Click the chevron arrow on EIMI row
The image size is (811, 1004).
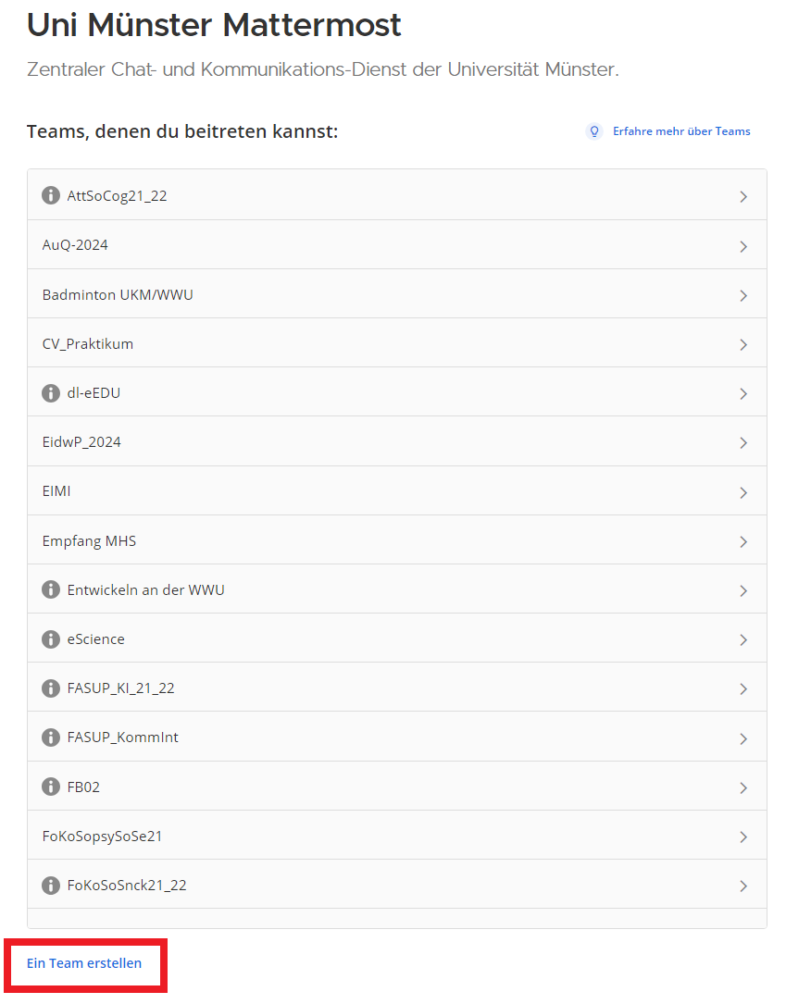(743, 492)
